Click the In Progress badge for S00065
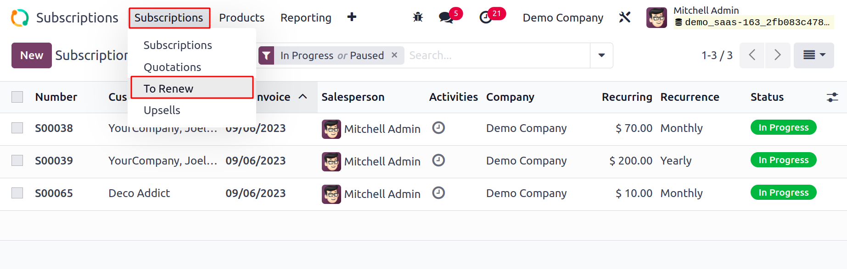The width and height of the screenshot is (847, 269). click(x=783, y=192)
